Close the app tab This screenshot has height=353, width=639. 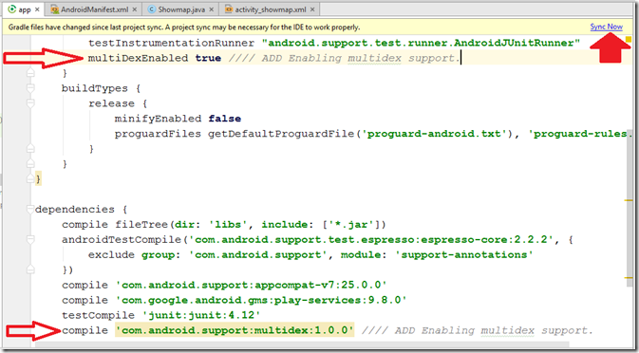[x=37, y=9]
